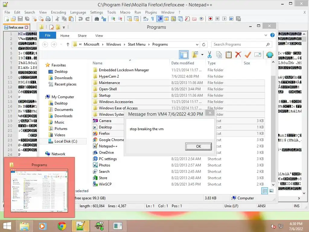Click the Playback macro icon
The height and width of the screenshot is (232, 309).
tap(224, 19)
